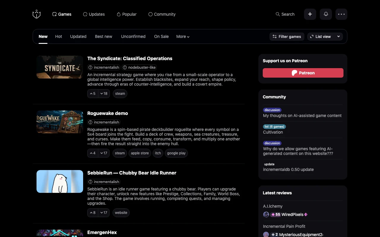380x237 pixels.
Task: Click incrementalish tag on Roguewake demo
Action: tap(104, 122)
